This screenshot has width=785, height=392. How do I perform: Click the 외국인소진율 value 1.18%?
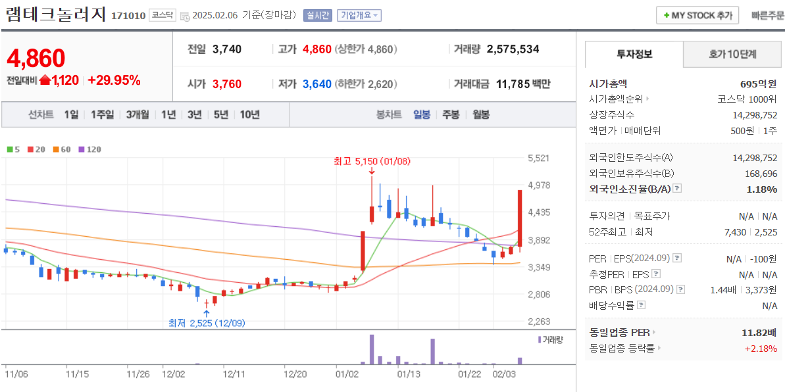pyautogui.click(x=763, y=189)
